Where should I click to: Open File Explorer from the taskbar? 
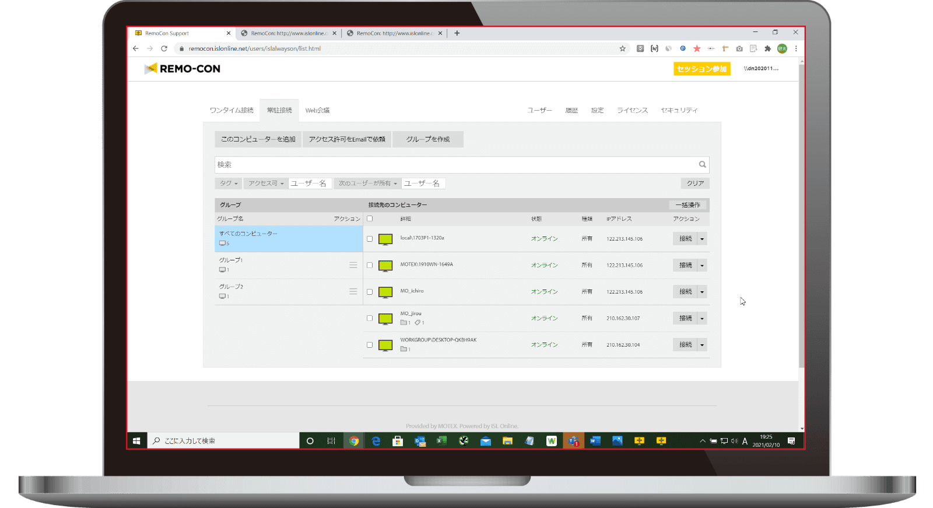tap(507, 441)
